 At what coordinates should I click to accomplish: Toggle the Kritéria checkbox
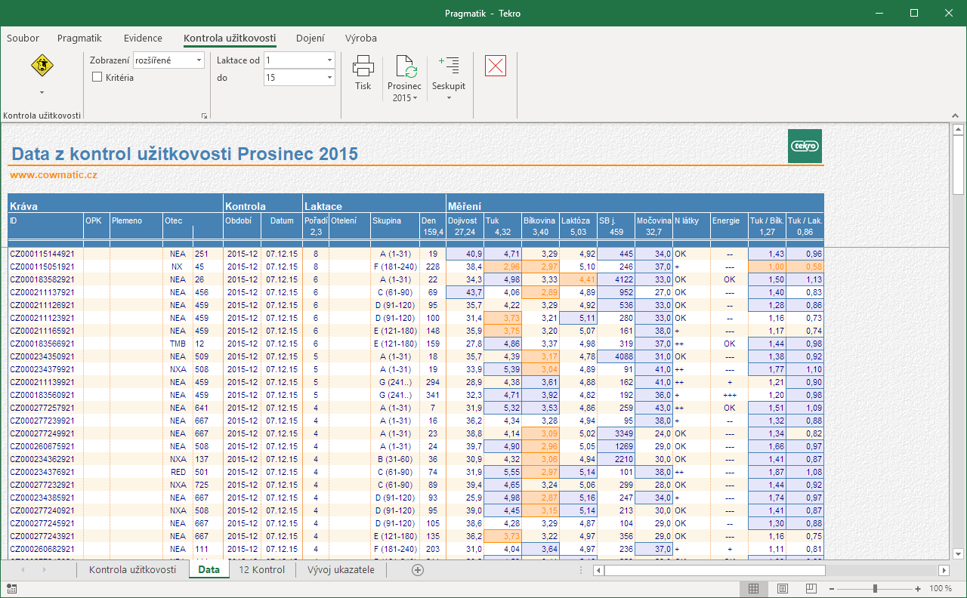(97, 77)
